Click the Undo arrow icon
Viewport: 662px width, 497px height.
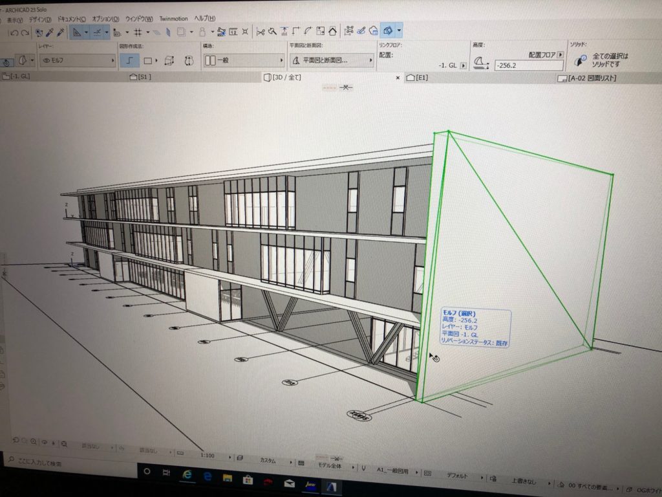14,32
